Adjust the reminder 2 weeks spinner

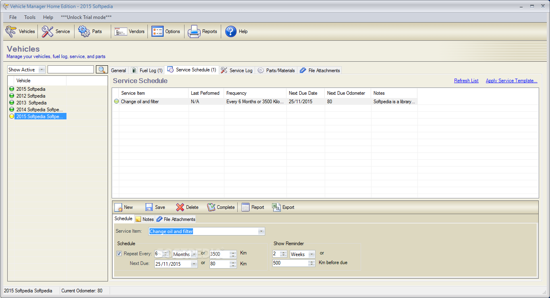(x=283, y=254)
